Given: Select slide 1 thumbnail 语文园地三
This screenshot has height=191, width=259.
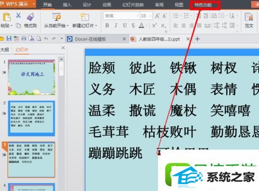Looking at the screenshot, I should point(32,77).
